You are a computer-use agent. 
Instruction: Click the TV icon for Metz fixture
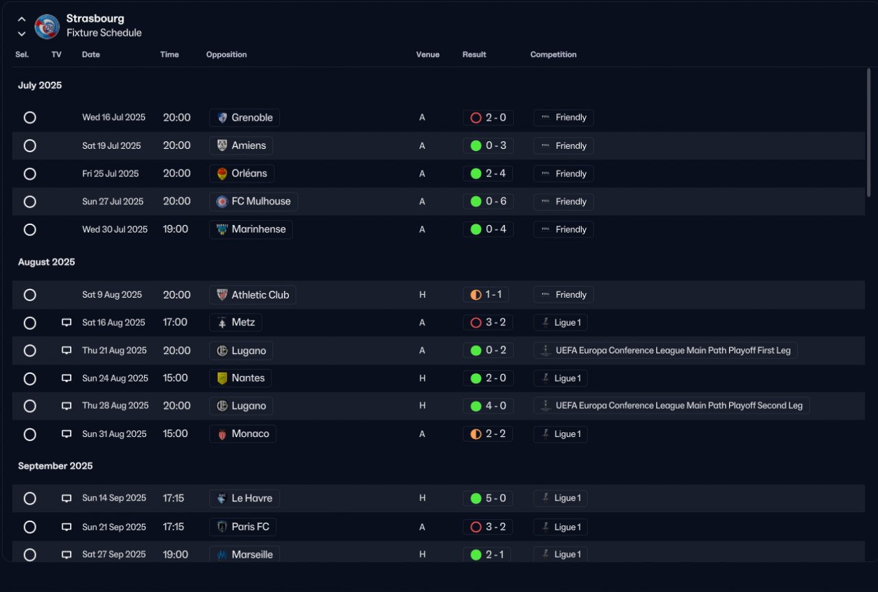tap(67, 322)
